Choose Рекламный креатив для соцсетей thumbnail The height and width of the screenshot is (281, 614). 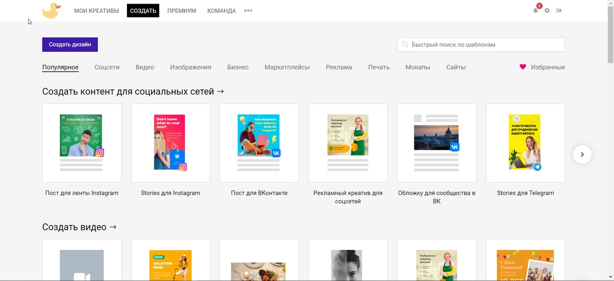pyautogui.click(x=348, y=143)
